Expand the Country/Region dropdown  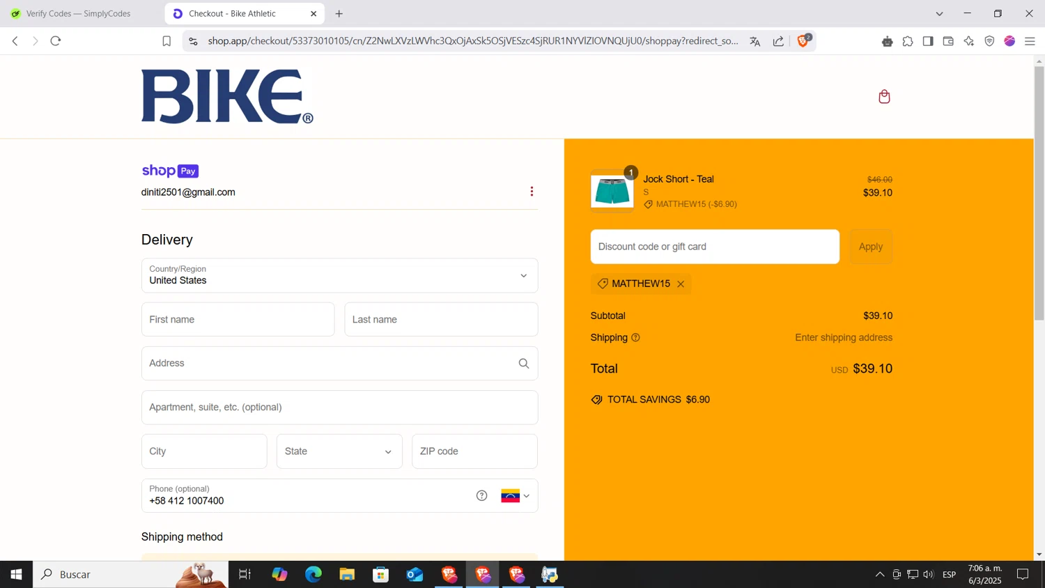[339, 276]
